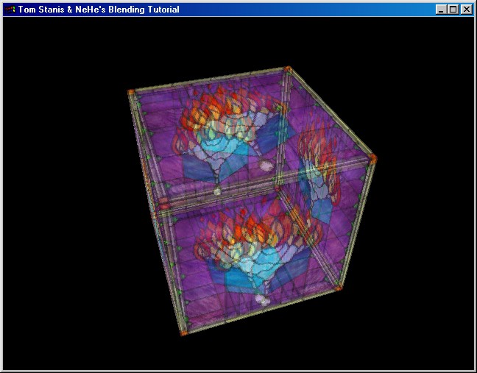Screen dimensions: 477x373
Task: Click the orange rightmost corner of the cube
Action: tap(372, 158)
